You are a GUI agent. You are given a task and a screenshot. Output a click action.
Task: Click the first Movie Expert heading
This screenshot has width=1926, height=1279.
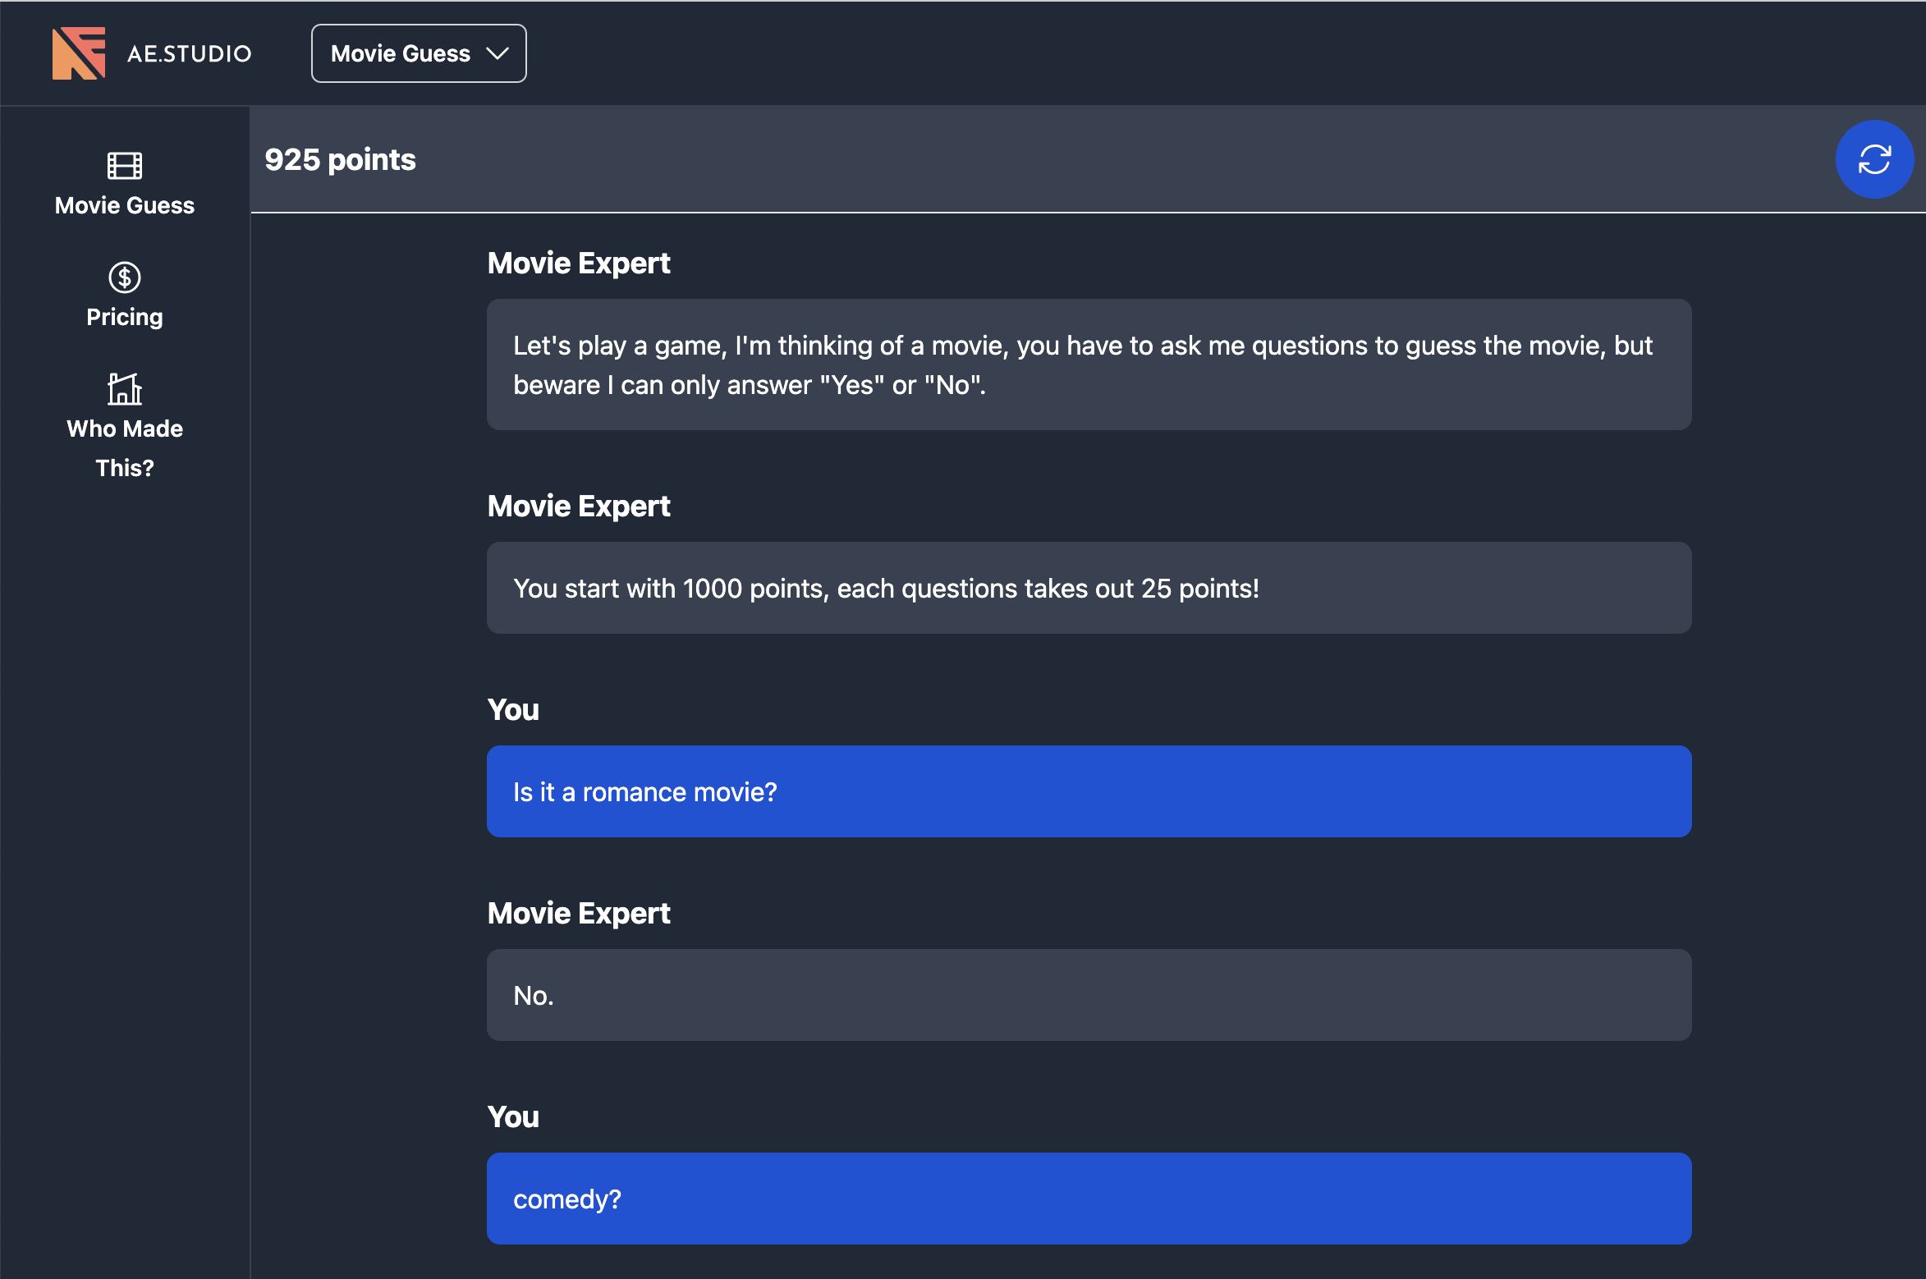[x=579, y=264]
